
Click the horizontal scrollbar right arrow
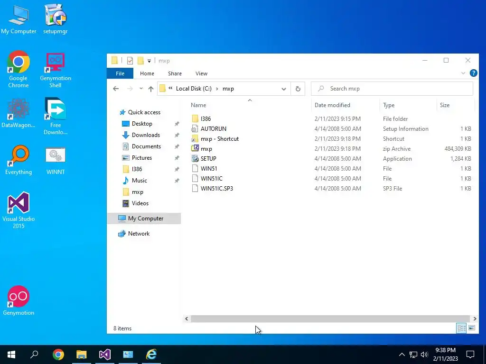point(475,318)
